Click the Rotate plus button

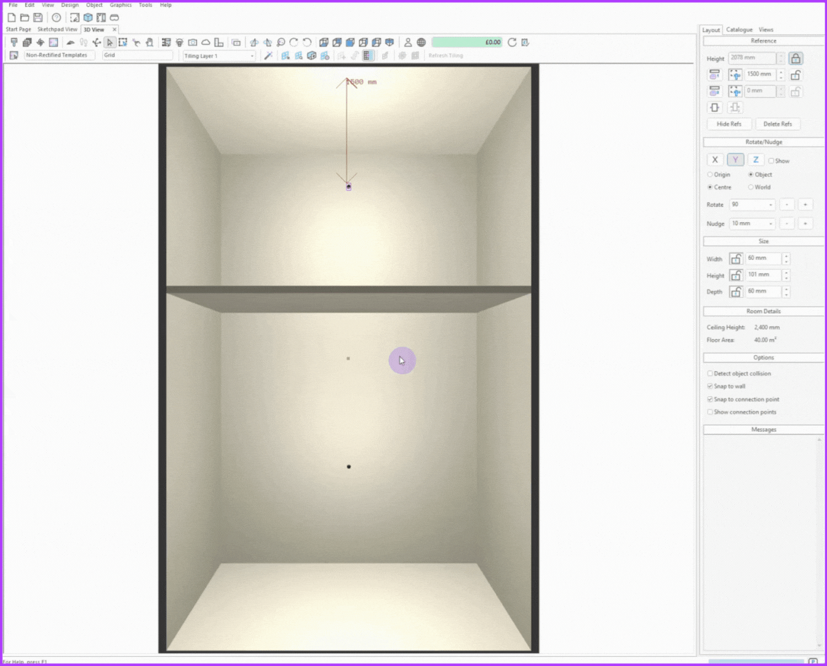click(x=805, y=204)
